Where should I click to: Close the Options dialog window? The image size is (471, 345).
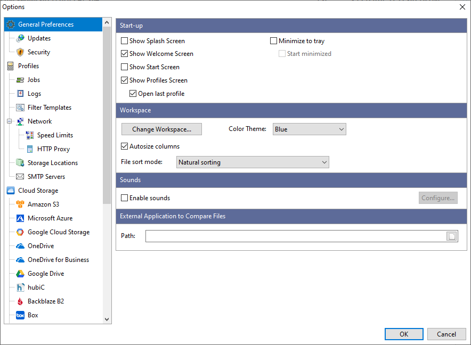click(462, 7)
